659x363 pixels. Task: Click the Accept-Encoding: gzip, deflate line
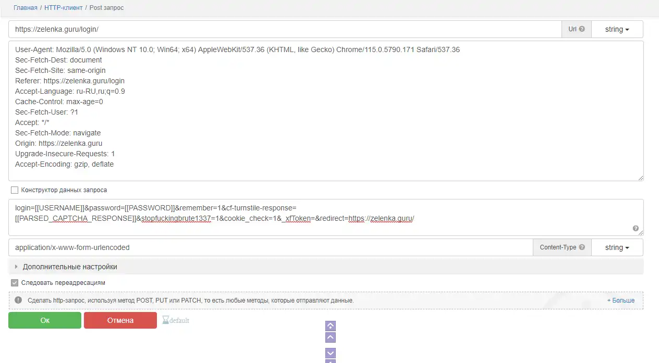64,164
